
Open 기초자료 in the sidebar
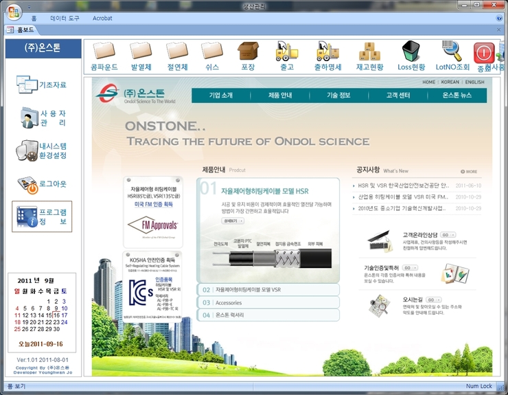(x=41, y=84)
